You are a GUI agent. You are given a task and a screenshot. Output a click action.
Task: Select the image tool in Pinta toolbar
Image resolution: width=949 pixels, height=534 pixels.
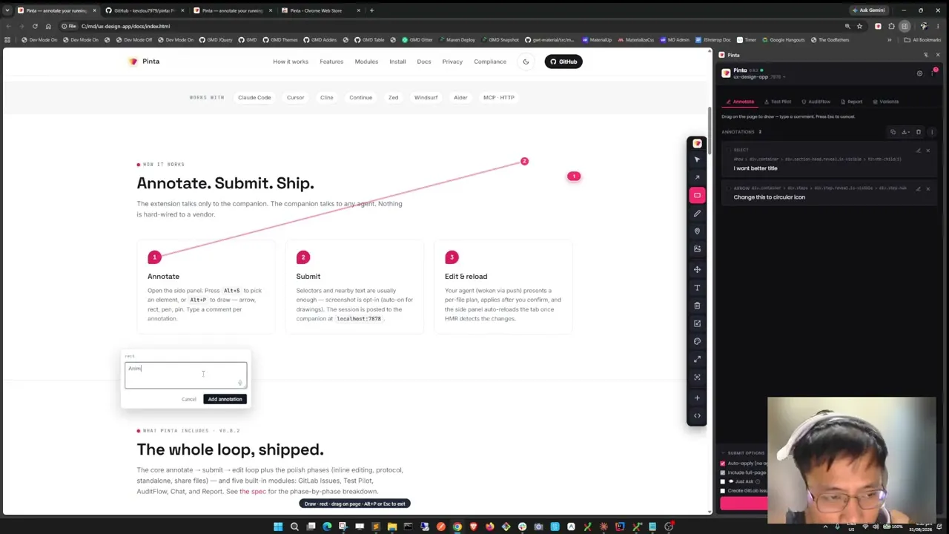pos(697,249)
